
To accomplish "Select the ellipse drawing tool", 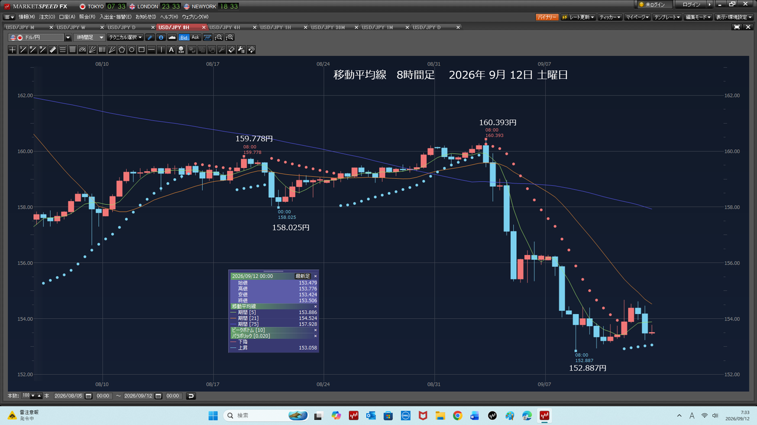I will click(131, 50).
